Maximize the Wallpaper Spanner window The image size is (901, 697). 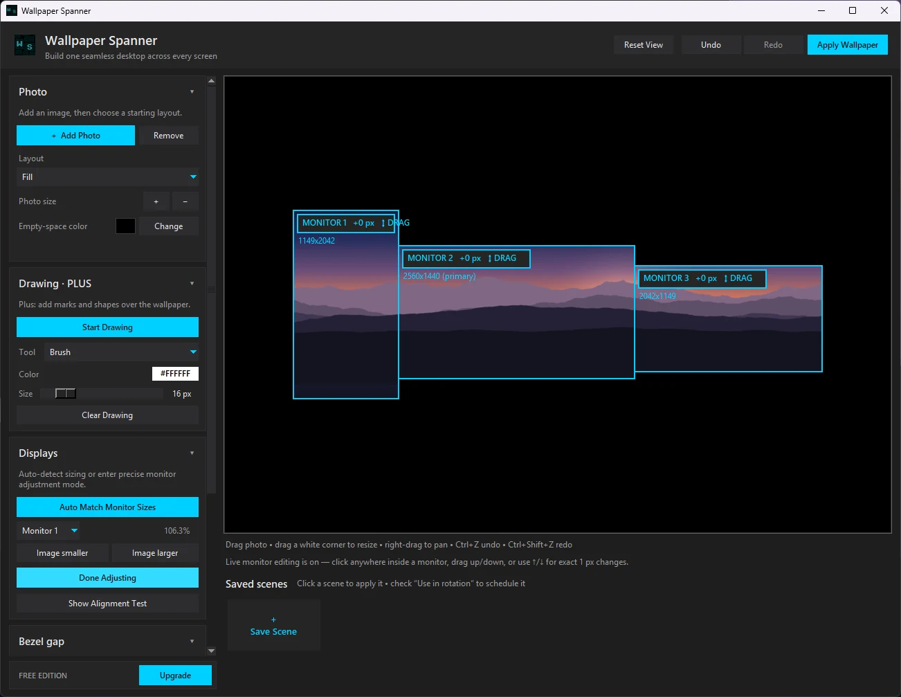[x=853, y=10]
